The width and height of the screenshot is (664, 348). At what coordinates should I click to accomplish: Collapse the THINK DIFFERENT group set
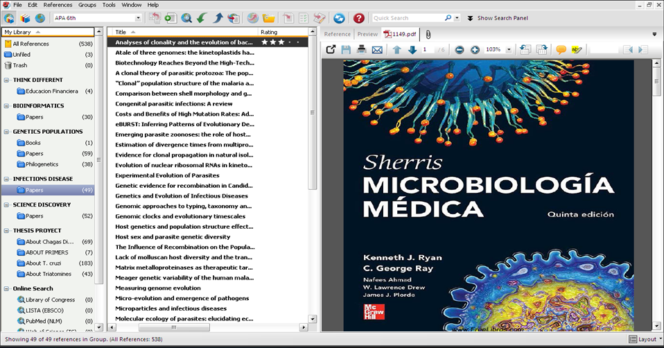coord(6,80)
